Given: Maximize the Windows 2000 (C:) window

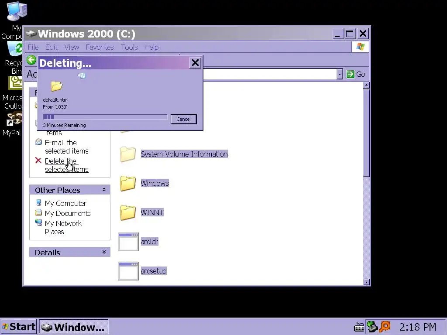Looking at the screenshot, I should [350, 34].
